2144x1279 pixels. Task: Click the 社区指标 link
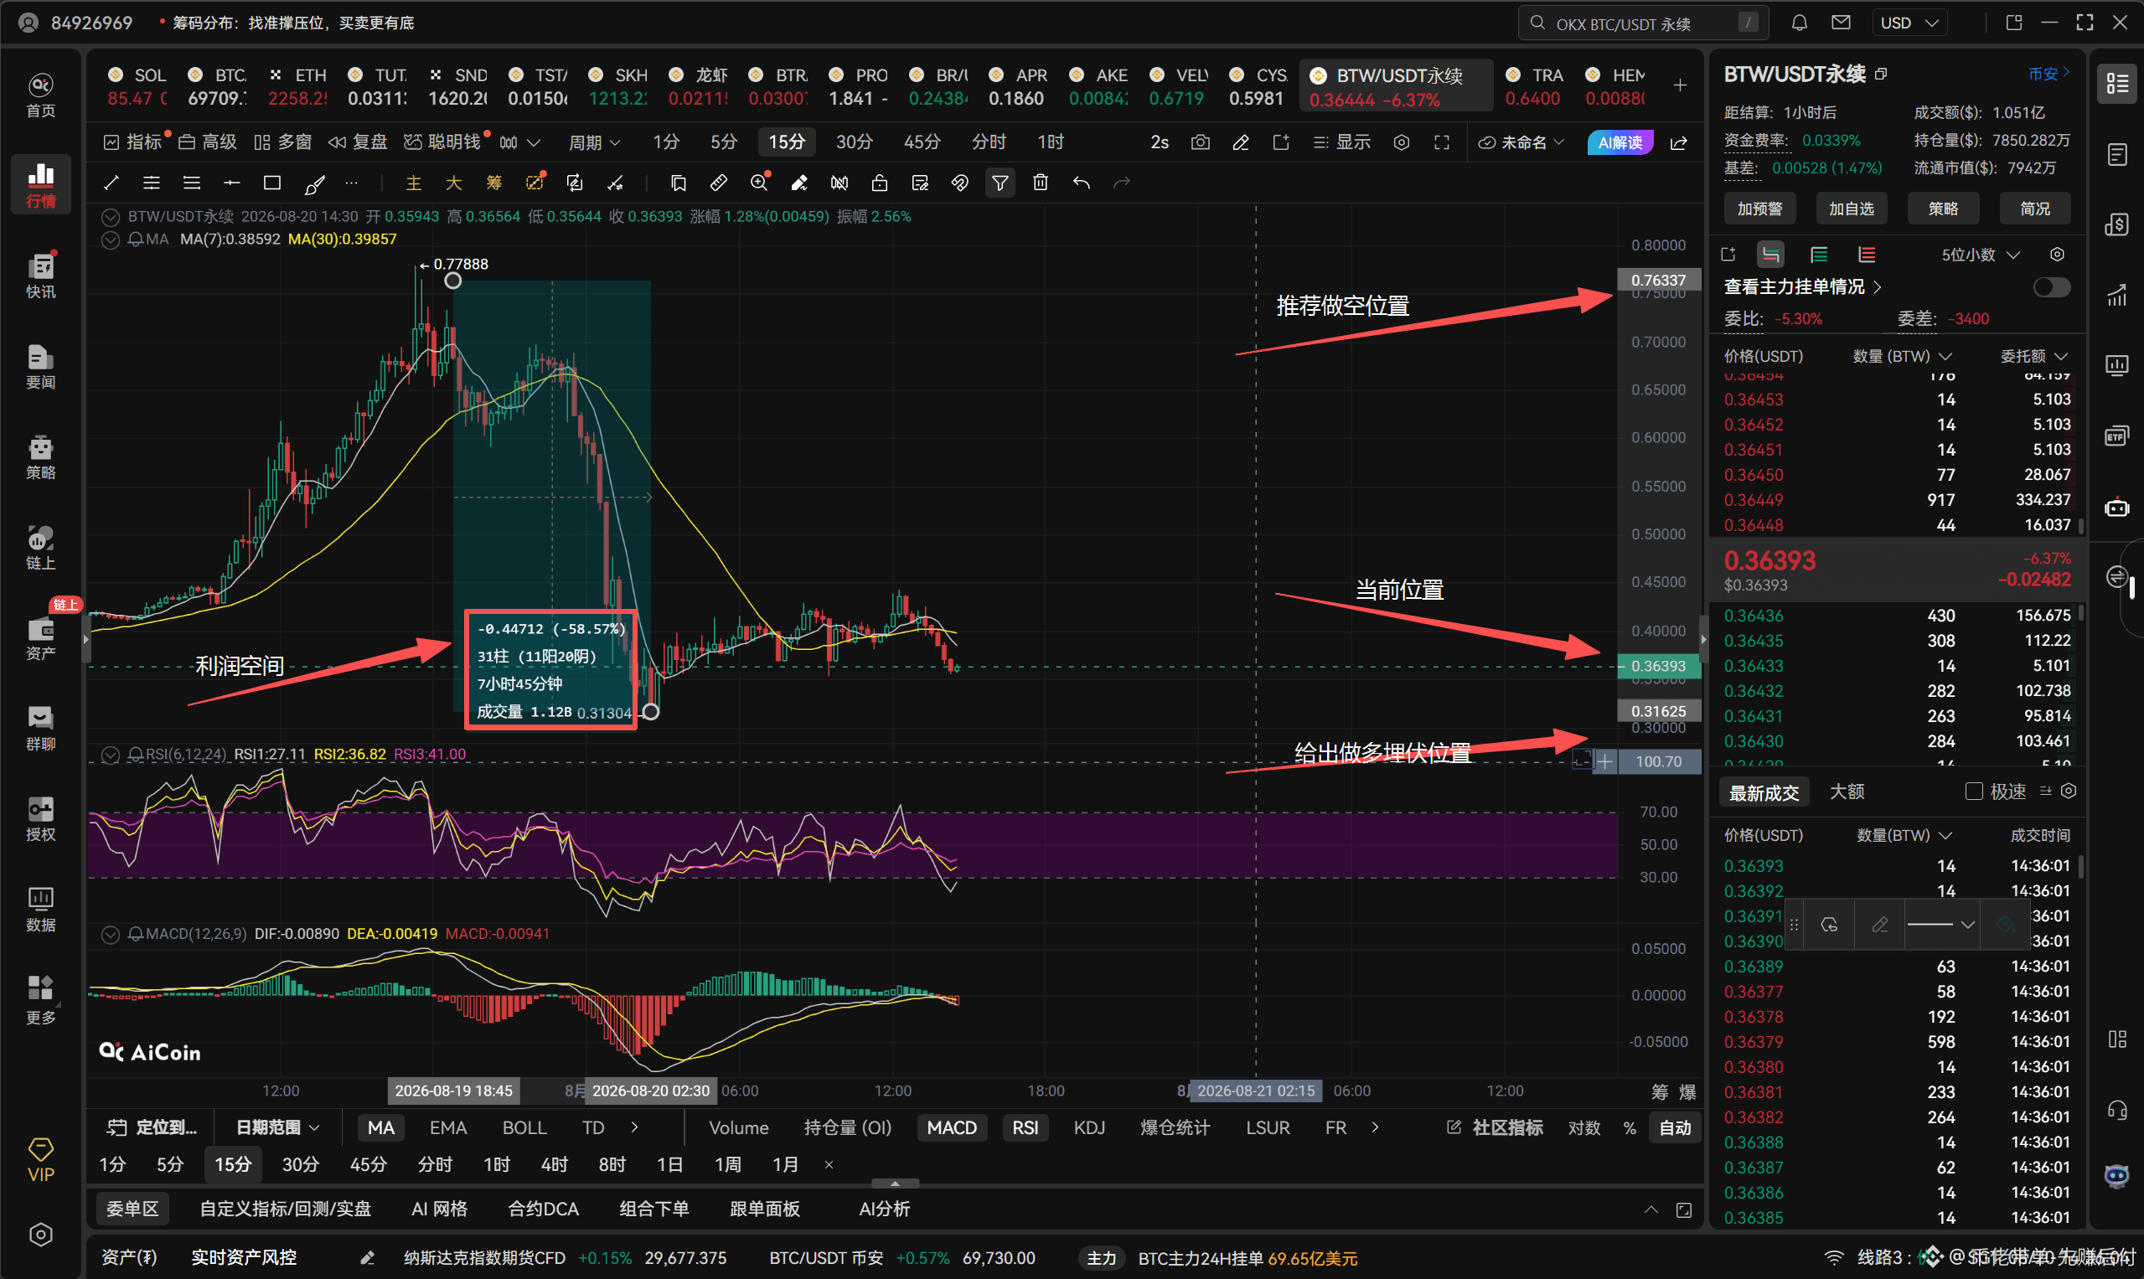1496,1128
